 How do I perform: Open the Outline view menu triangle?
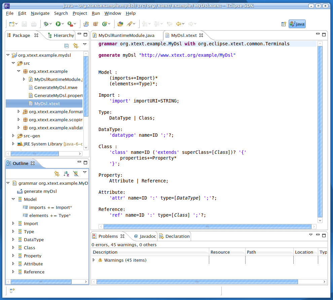pyautogui.click(x=85, y=172)
